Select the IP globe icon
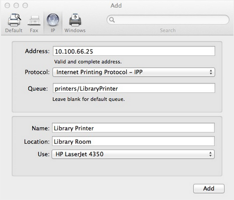Image resolution: width=234 pixels, height=200 pixels. pos(53,20)
